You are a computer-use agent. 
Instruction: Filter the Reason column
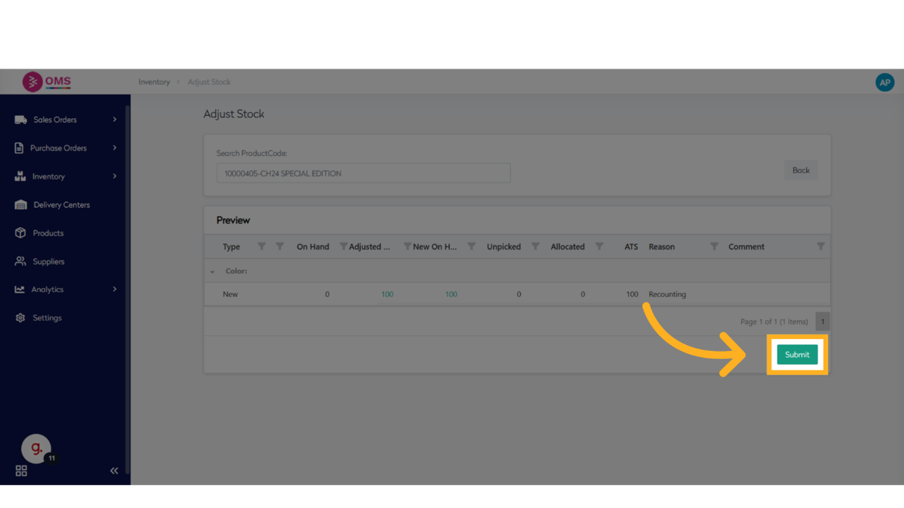click(x=714, y=247)
